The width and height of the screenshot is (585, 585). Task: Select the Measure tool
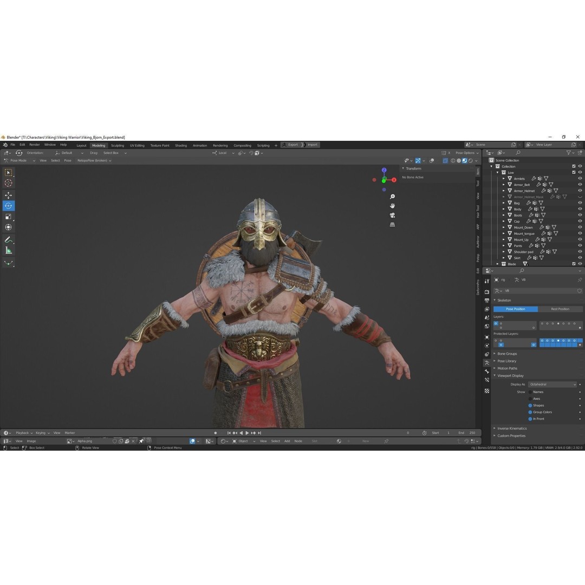[x=8, y=251]
